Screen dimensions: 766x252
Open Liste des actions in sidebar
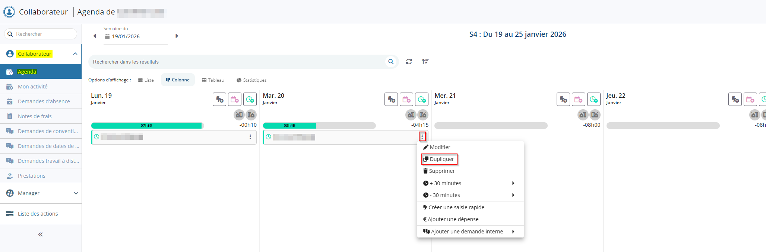click(38, 214)
